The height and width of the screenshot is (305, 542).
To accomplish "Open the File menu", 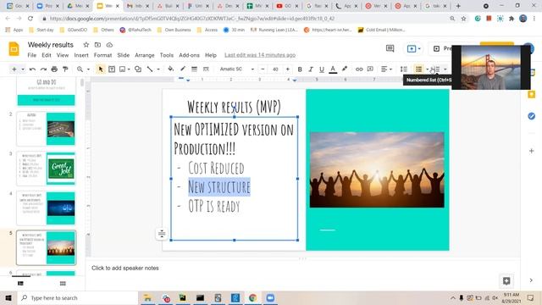I will tap(32, 55).
